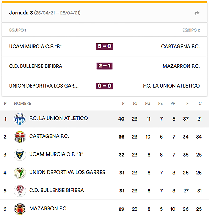The width and height of the screenshot is (209, 218).
Task: Click the Cartagena F.C. team crest
Action: pyautogui.click(x=20, y=137)
